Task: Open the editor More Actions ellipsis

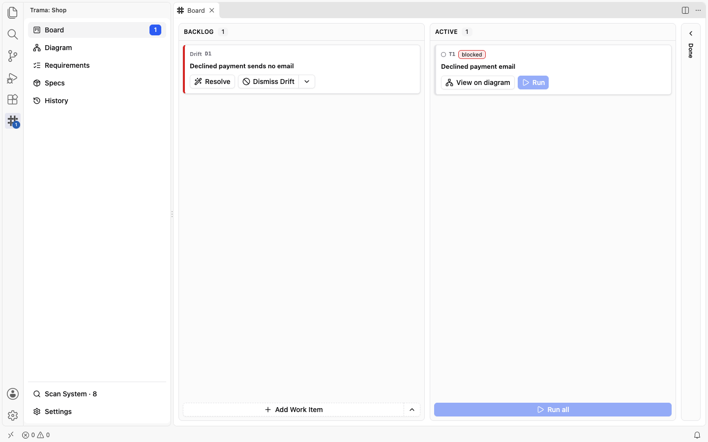Action: coord(698,10)
